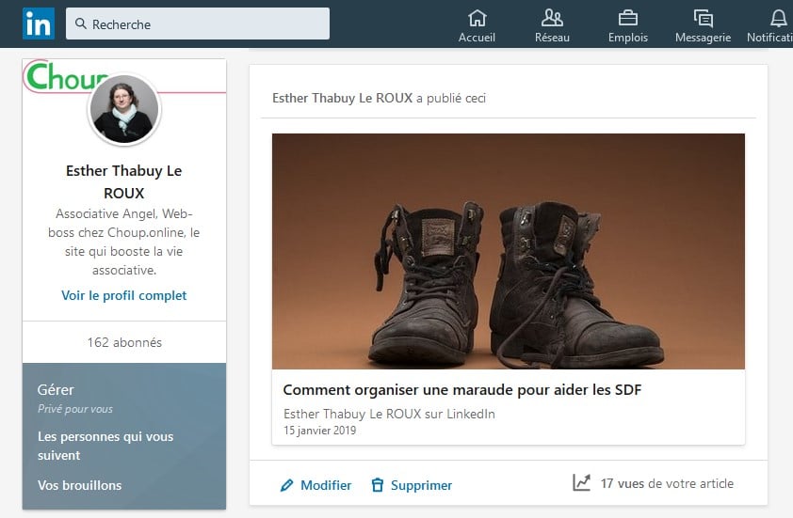Click Modifier to edit the article

(x=326, y=485)
